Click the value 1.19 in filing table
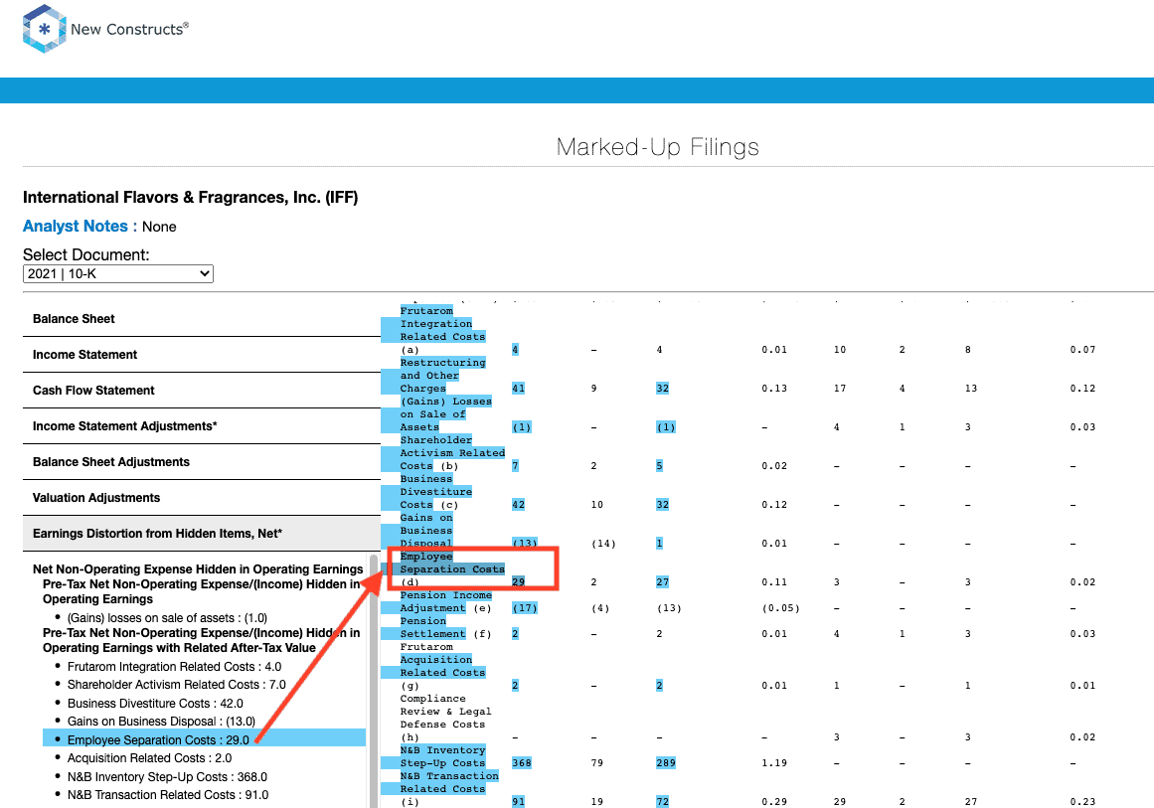The width and height of the screenshot is (1154, 808). (774, 763)
